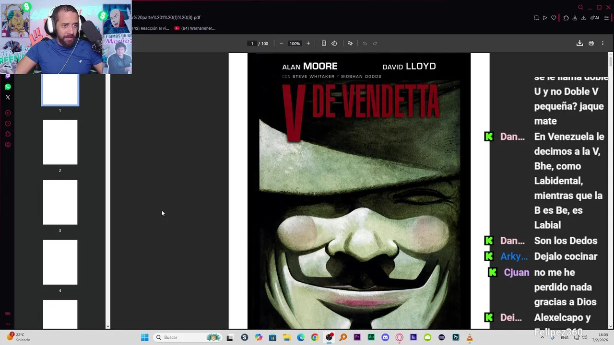Click the ENG language indicator
614x345 pixels.
point(565,337)
